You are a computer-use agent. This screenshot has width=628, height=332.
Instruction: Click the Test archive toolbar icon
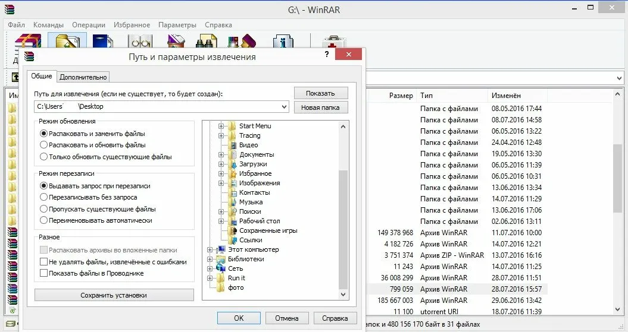tap(103, 40)
